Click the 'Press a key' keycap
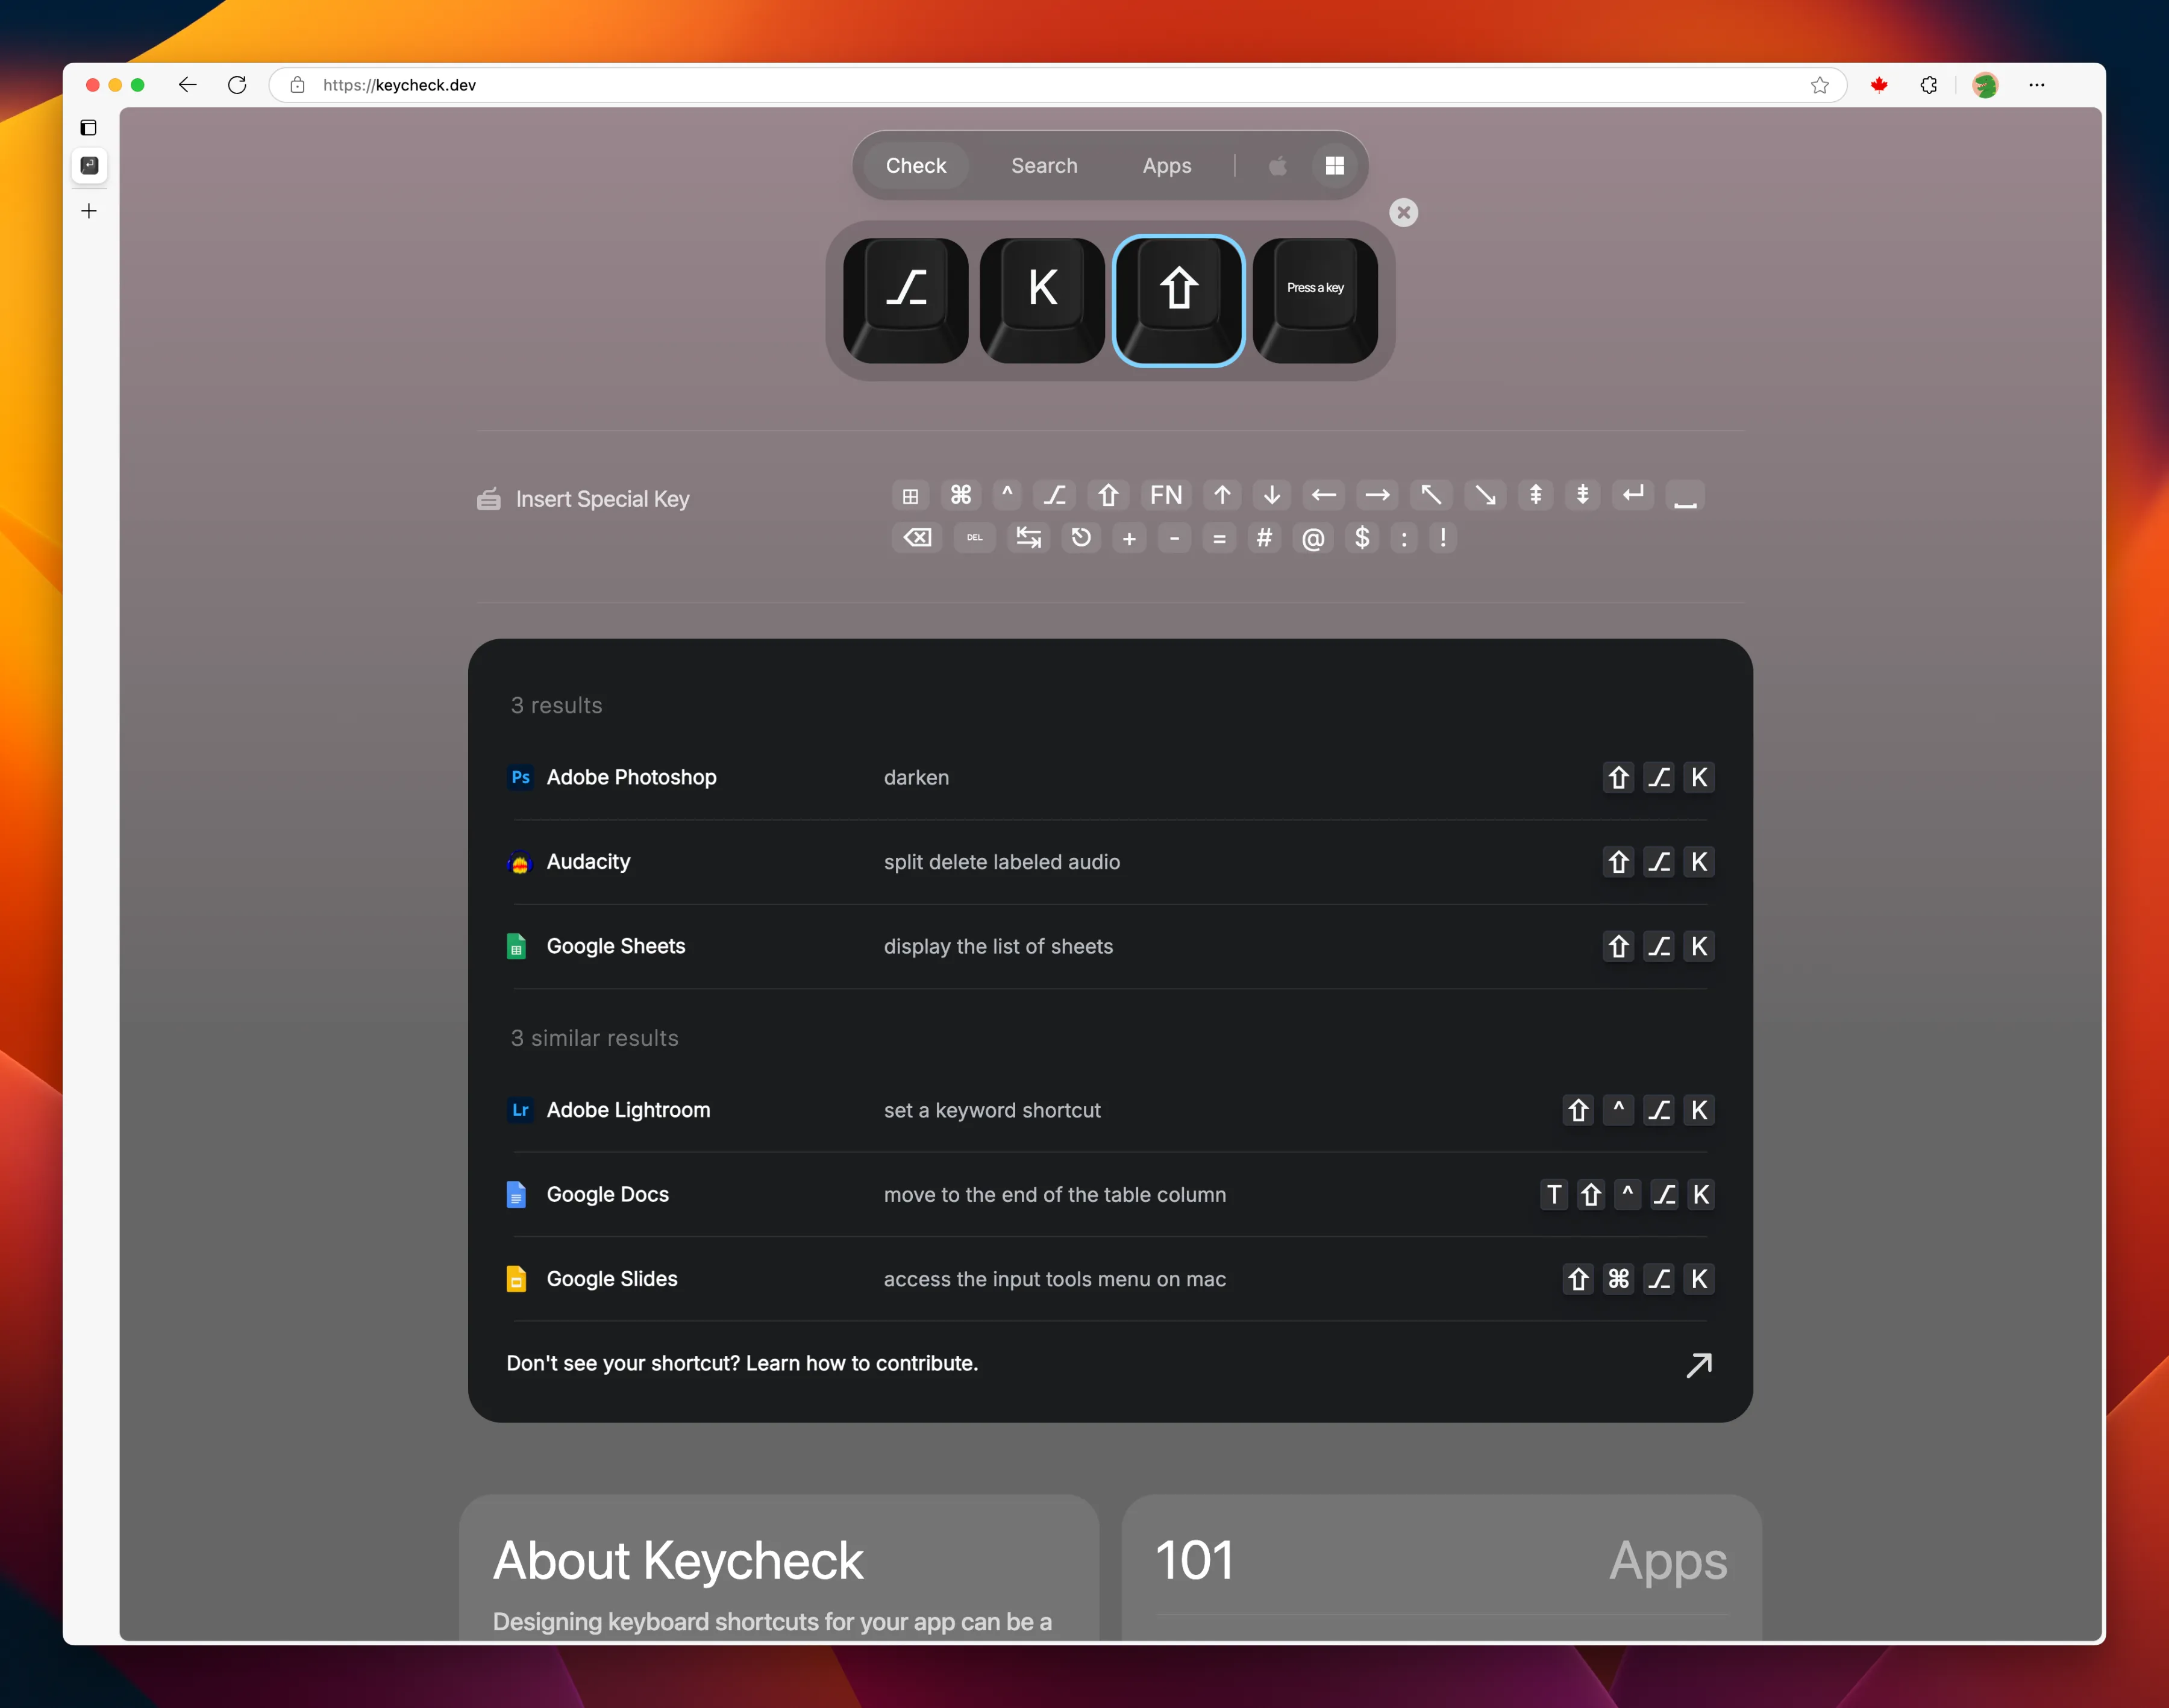The height and width of the screenshot is (1708, 2169). [x=1315, y=300]
